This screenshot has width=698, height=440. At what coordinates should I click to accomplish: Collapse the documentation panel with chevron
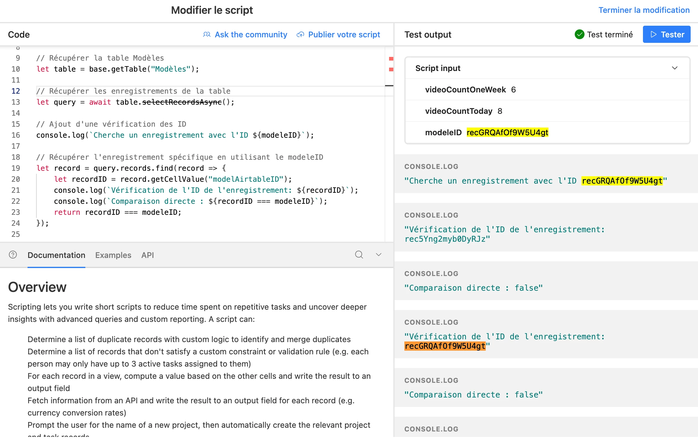point(379,255)
